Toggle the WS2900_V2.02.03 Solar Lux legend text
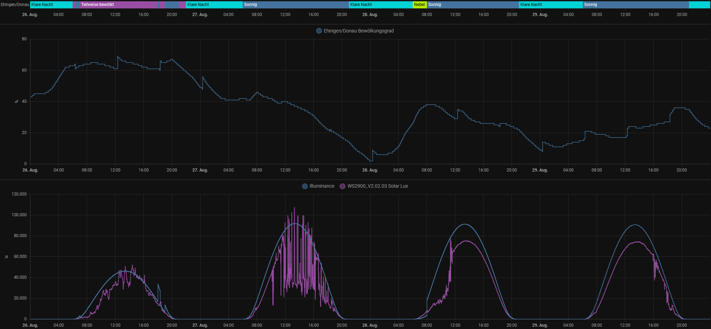The image size is (711, 329). (x=377, y=186)
